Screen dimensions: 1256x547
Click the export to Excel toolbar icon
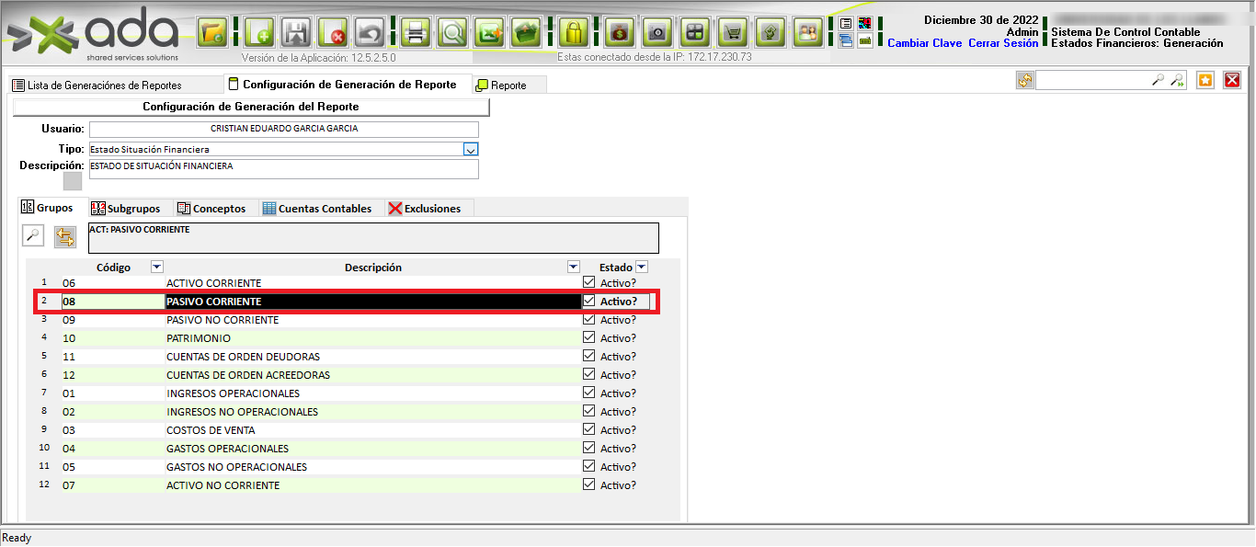489,34
